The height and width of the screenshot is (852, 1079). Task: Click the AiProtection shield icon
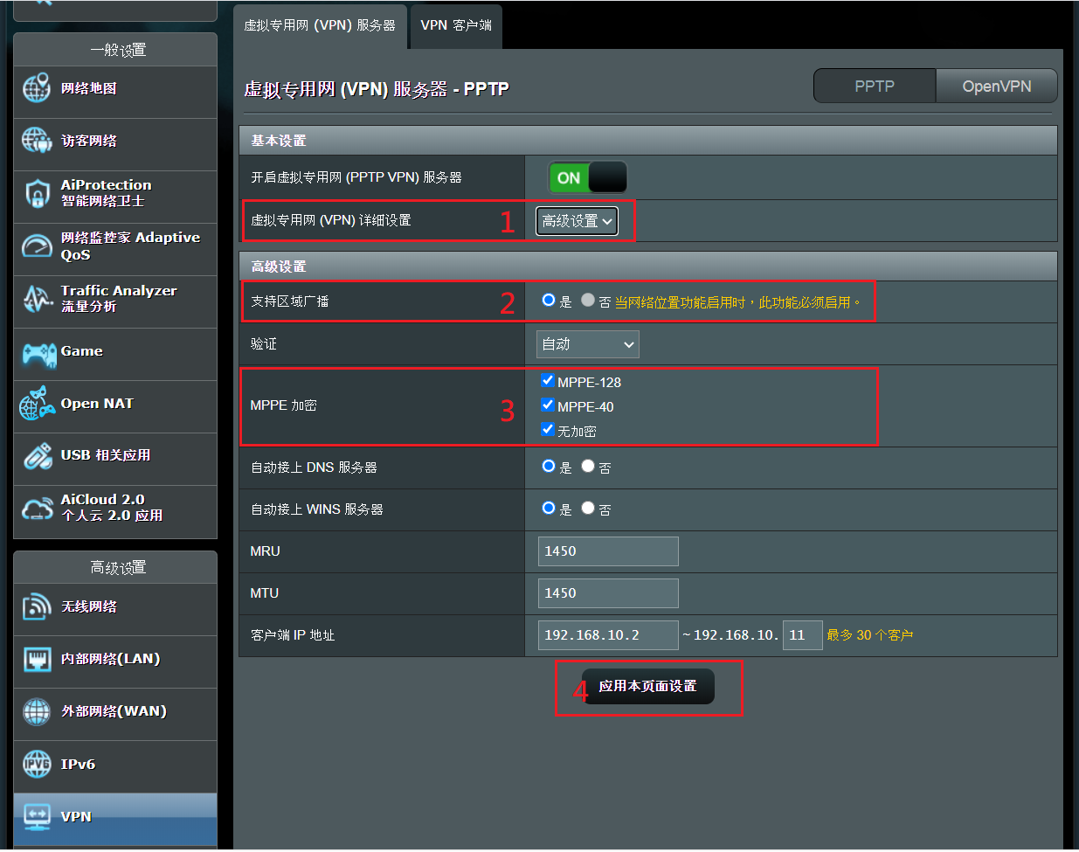(37, 193)
